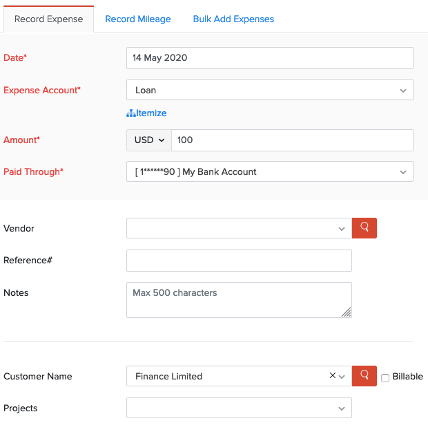Expand the Expense Account dropdown
Image resolution: width=428 pixels, height=432 pixels.
403,91
